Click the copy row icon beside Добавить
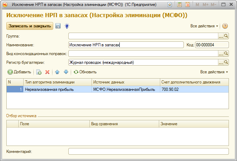The image size is (237, 161). (39, 72)
